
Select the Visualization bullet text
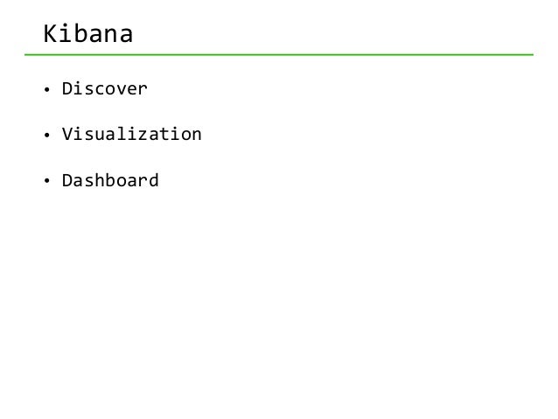pos(132,134)
